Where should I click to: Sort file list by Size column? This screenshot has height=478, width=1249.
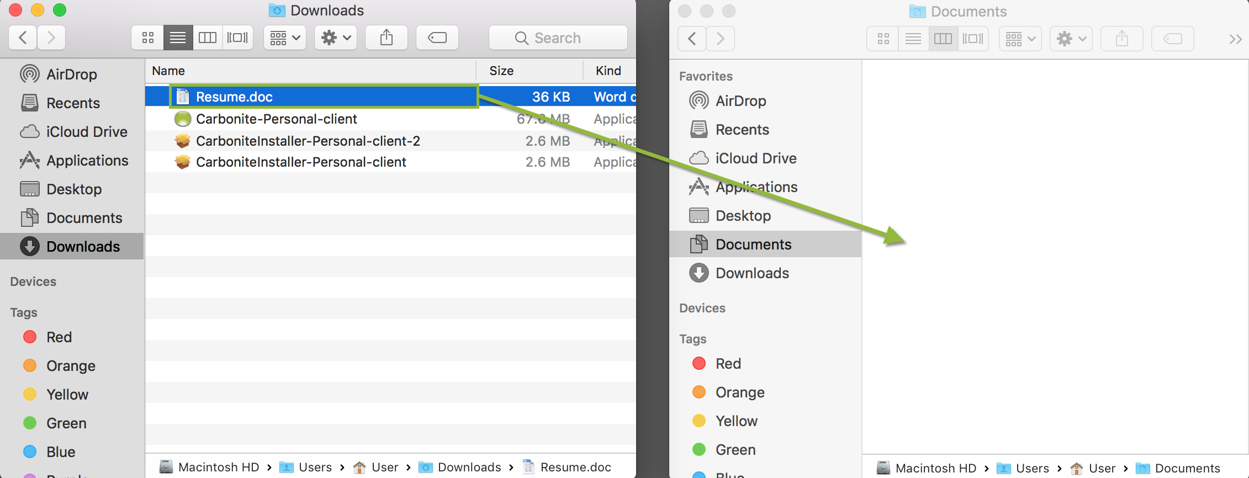tap(530, 71)
